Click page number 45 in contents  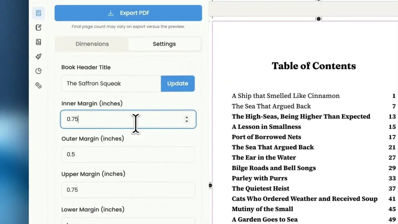point(392,209)
